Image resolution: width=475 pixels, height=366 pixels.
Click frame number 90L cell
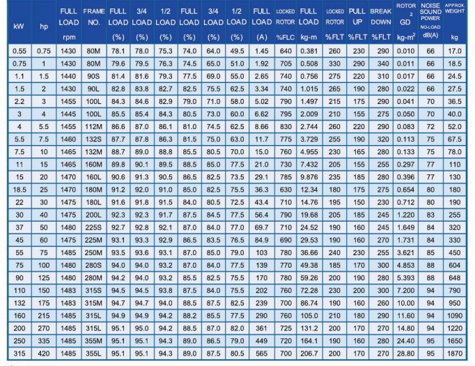pos(93,89)
